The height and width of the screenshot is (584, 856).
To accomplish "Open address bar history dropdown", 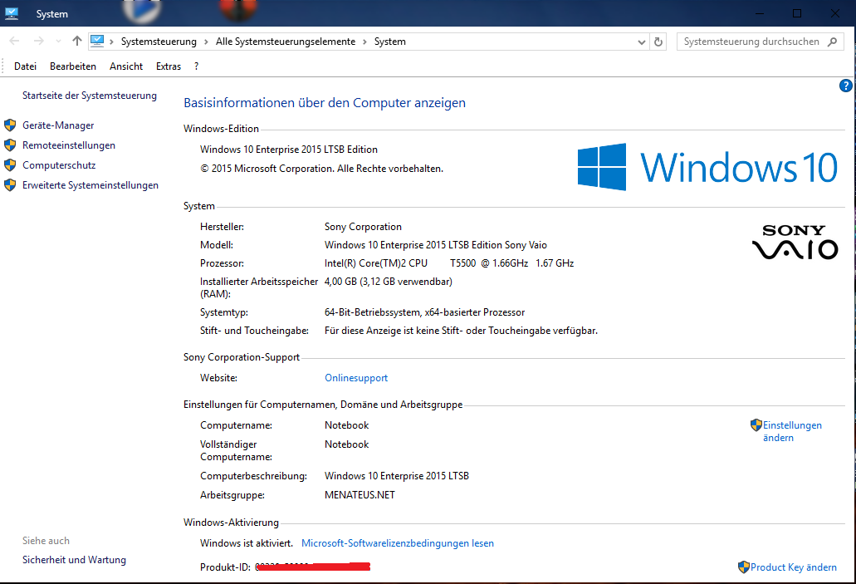I will point(642,42).
